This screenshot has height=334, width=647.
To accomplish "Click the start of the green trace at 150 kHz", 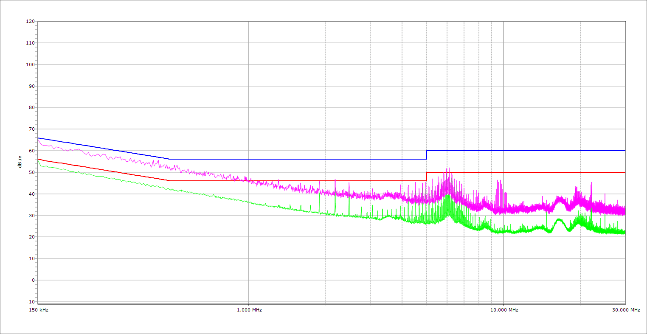I will pos(39,160).
